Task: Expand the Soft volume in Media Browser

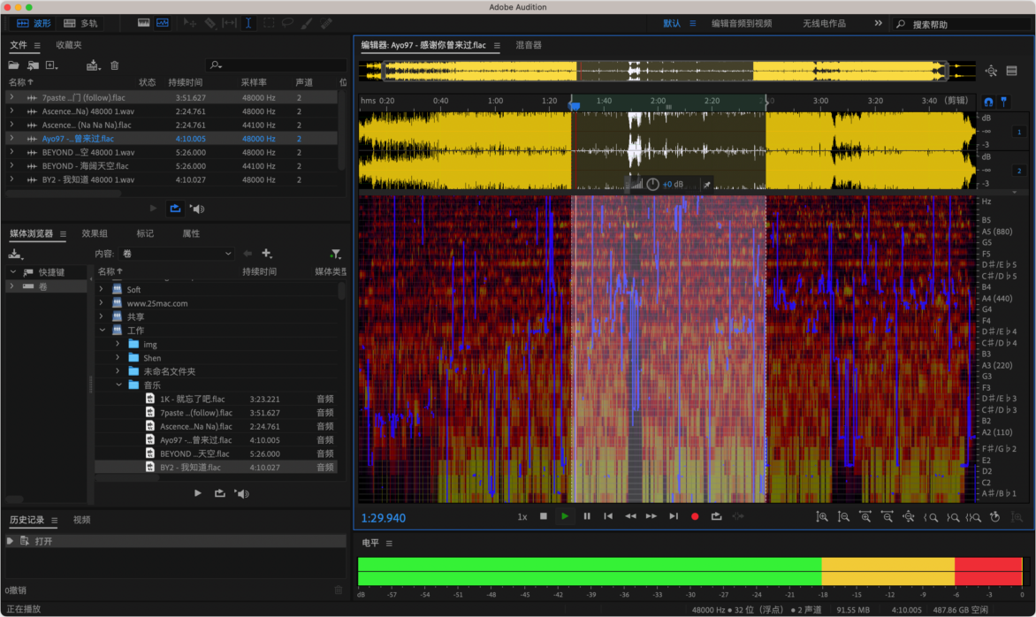Action: coord(101,289)
